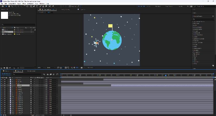Select the Clone Stamp tool

click(x=43, y=6)
